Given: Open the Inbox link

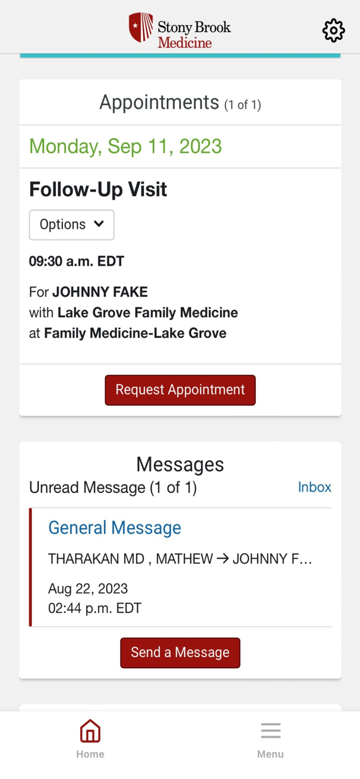Looking at the screenshot, I should pos(314,487).
